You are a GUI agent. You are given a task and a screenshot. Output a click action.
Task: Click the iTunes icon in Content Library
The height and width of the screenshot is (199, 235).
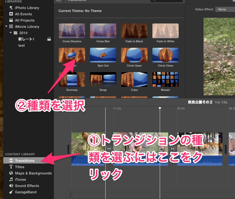(x=11, y=179)
